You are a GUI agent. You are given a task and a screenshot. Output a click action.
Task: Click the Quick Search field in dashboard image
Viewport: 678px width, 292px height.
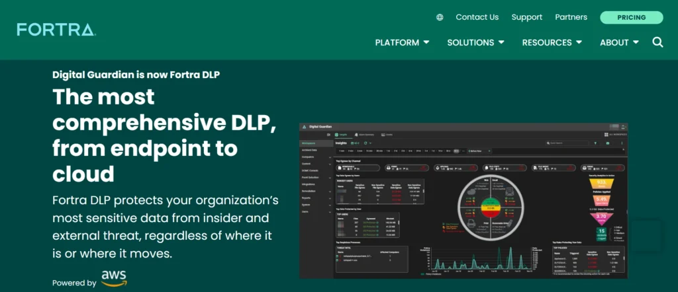pos(567,143)
